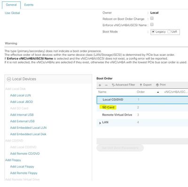The height and width of the screenshot is (187, 188).
Task: Select Uefi boot mode radio button
Action: [x=169, y=31]
